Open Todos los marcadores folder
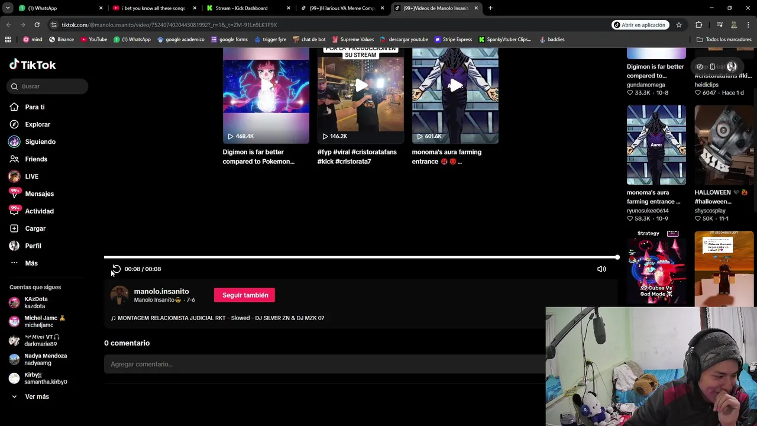The image size is (757, 426). [x=724, y=40]
